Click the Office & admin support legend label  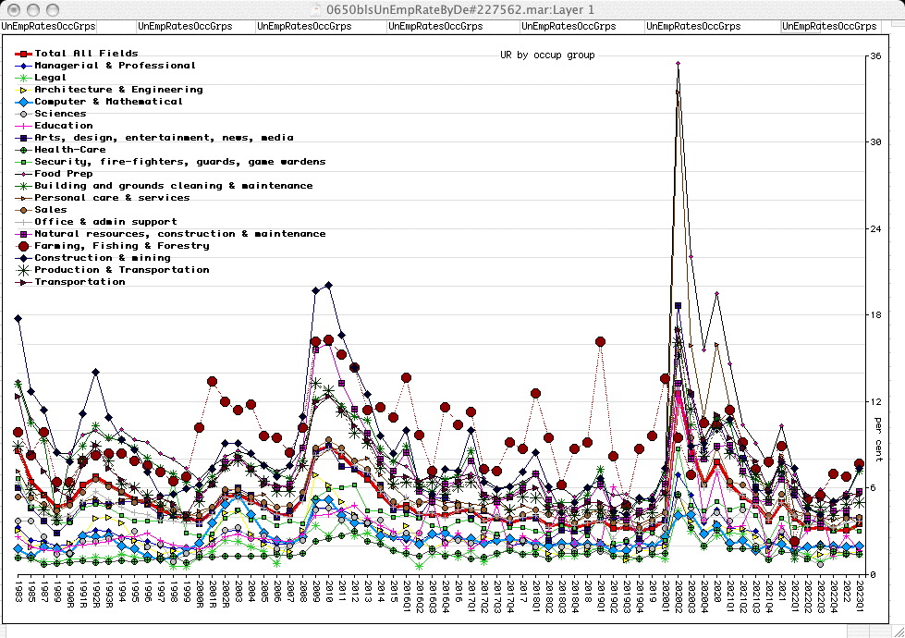(105, 222)
